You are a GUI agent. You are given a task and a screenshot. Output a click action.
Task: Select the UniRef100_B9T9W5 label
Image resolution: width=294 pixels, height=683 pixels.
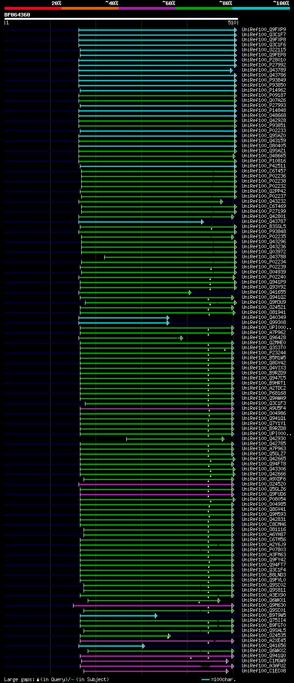(264, 616)
